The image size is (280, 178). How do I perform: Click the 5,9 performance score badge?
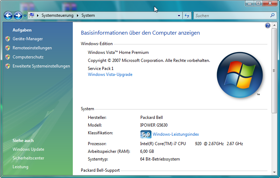point(146,134)
